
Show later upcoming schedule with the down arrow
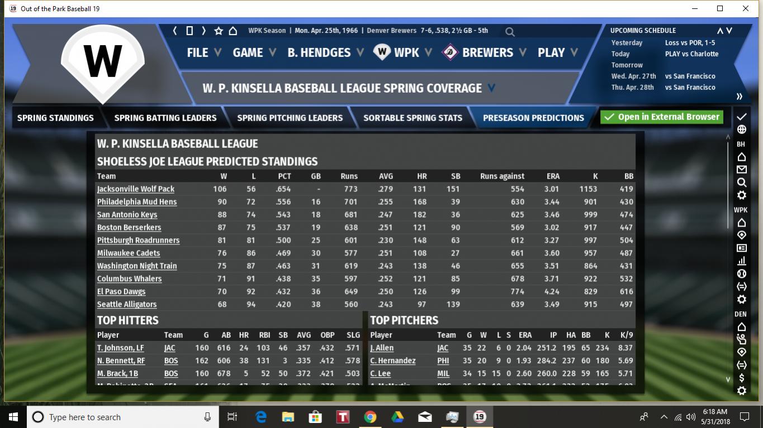tap(729, 31)
